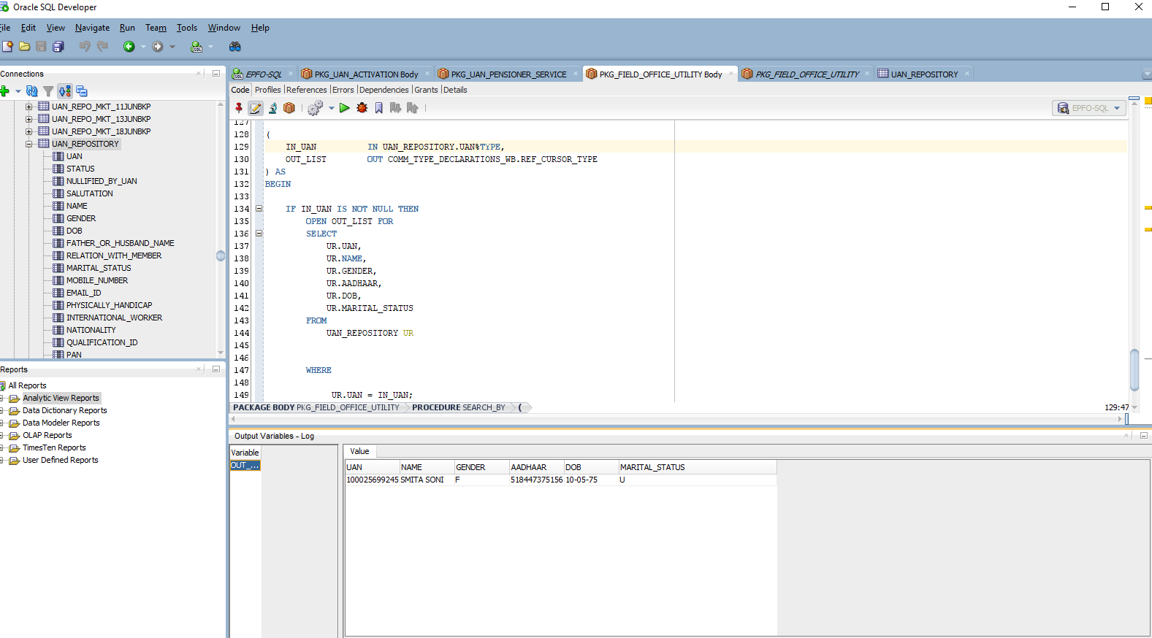
Task: Toggle schema folder display in Connections
Action: pos(65,91)
